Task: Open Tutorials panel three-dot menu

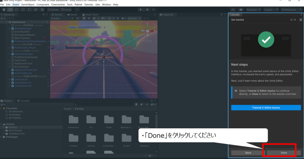Action: click(301, 14)
